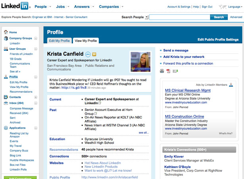Click the Help link in header
Image resolution: width=244 pixels, height=179 pixels.
tap(196, 7)
